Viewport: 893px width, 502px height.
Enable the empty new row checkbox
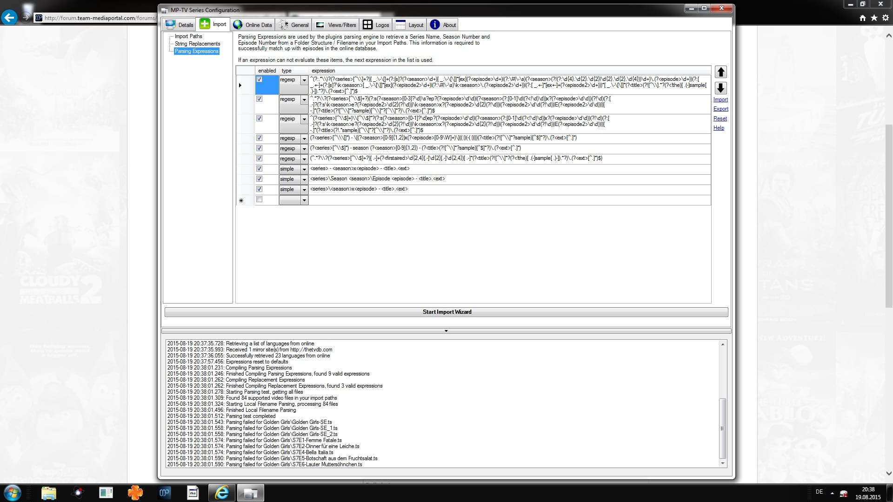(x=260, y=199)
